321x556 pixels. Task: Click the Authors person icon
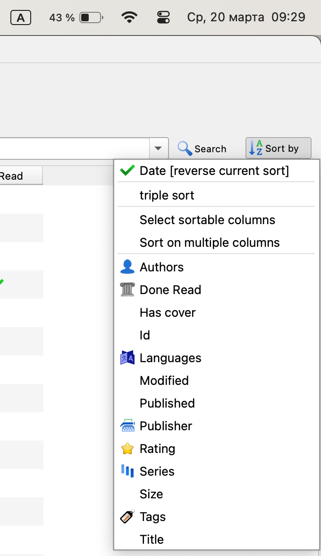[127, 267]
